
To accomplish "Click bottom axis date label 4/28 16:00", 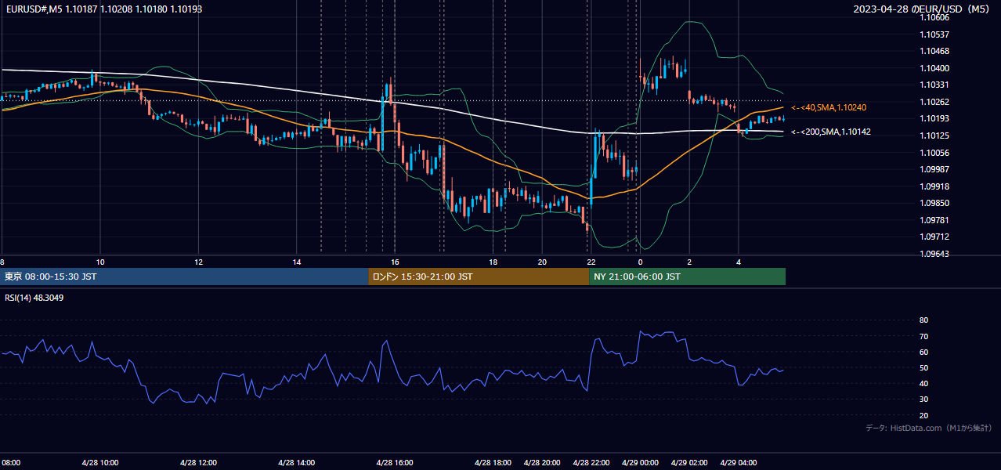I will coord(395,463).
